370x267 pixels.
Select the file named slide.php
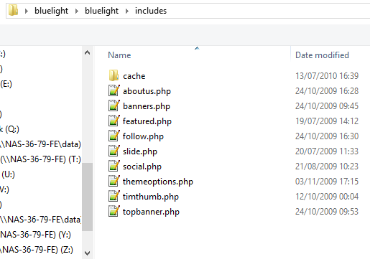click(140, 151)
